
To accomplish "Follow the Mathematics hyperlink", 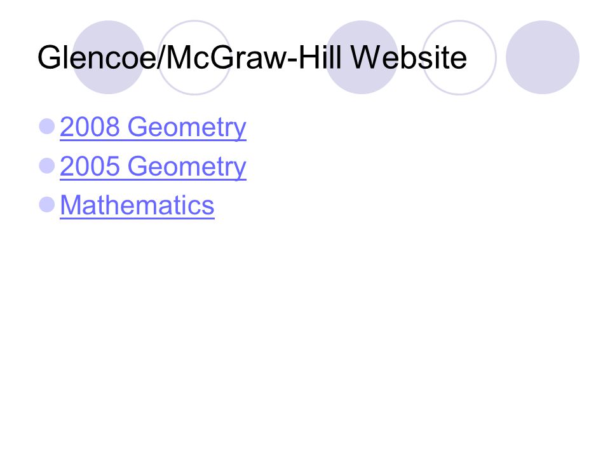I will 137,205.
